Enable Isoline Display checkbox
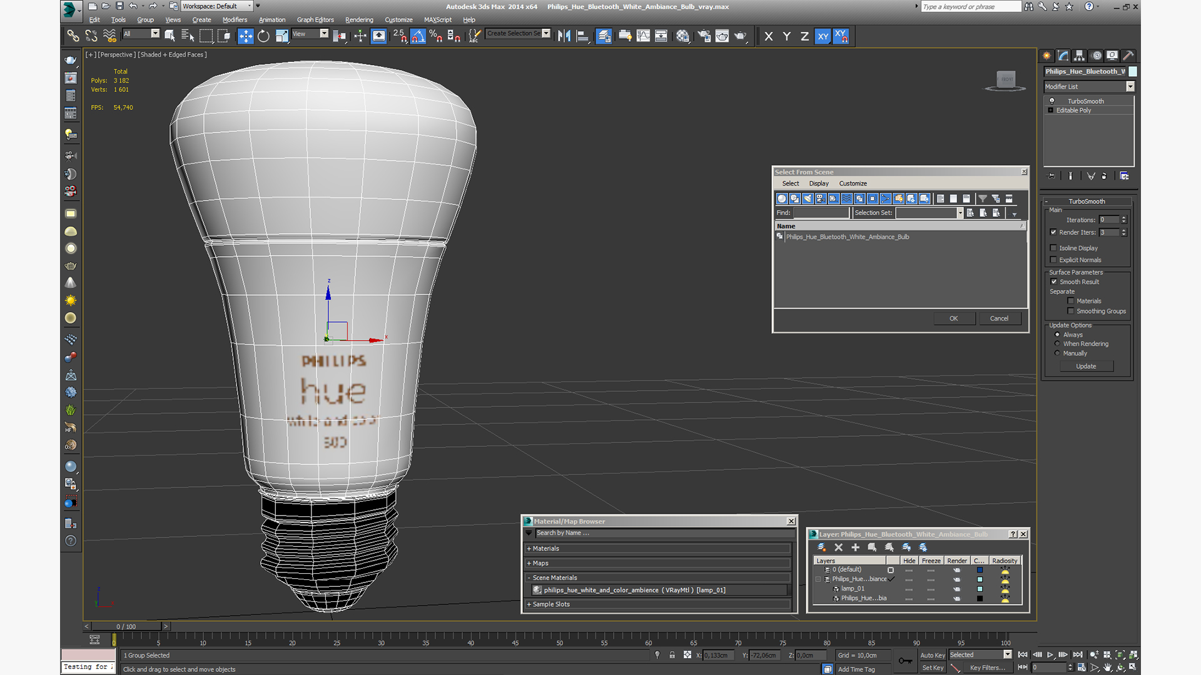This screenshot has width=1201, height=675. coord(1053,248)
